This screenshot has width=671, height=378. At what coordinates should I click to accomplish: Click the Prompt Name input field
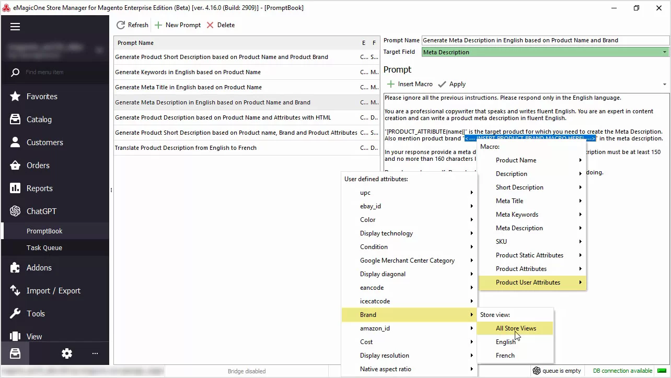(x=545, y=40)
